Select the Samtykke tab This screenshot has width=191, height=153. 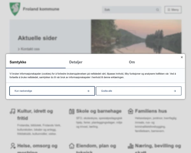[18, 62]
